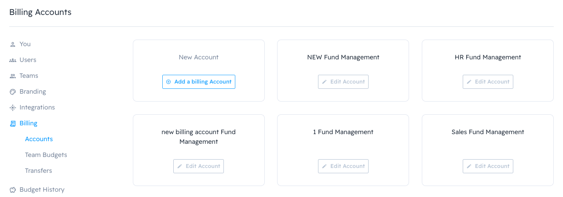This screenshot has height=197, width=563.
Task: Click the Budget History piggy bank icon
Action: click(x=13, y=190)
